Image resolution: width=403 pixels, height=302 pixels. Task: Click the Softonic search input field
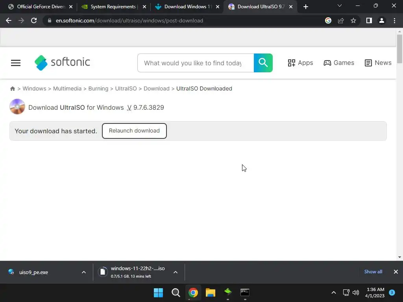tap(196, 63)
